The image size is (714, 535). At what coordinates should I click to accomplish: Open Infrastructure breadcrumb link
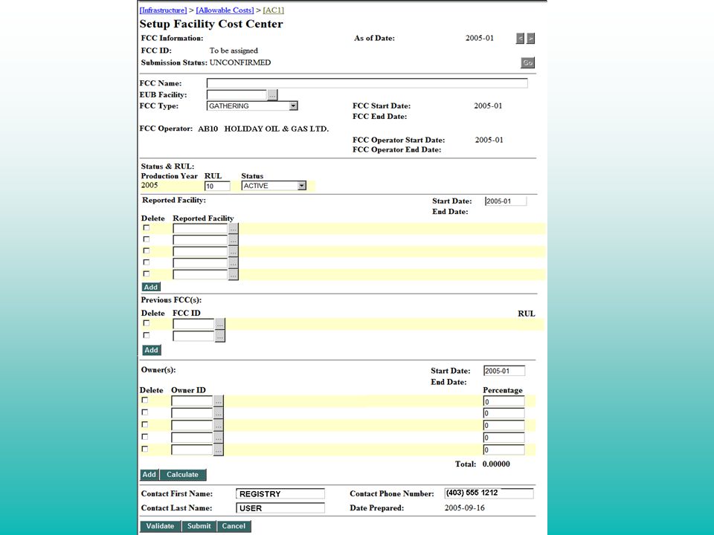click(163, 10)
